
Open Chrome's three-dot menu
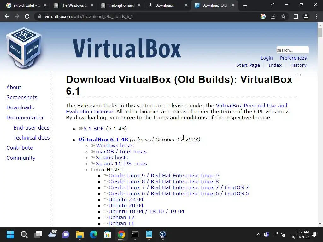316,16
